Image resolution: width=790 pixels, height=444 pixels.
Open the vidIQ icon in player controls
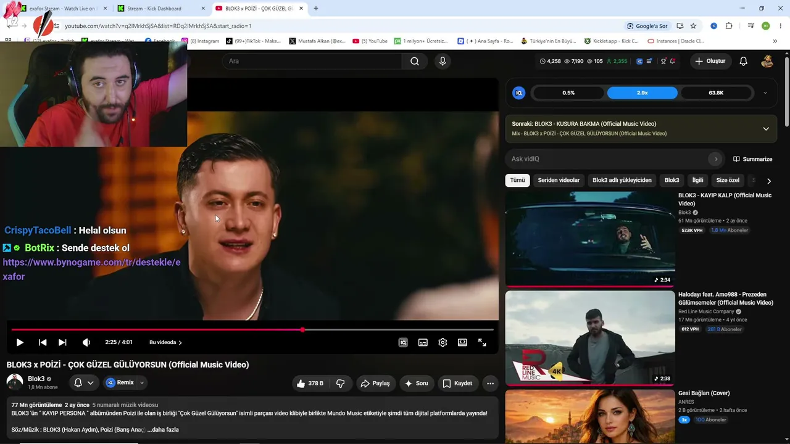click(403, 342)
